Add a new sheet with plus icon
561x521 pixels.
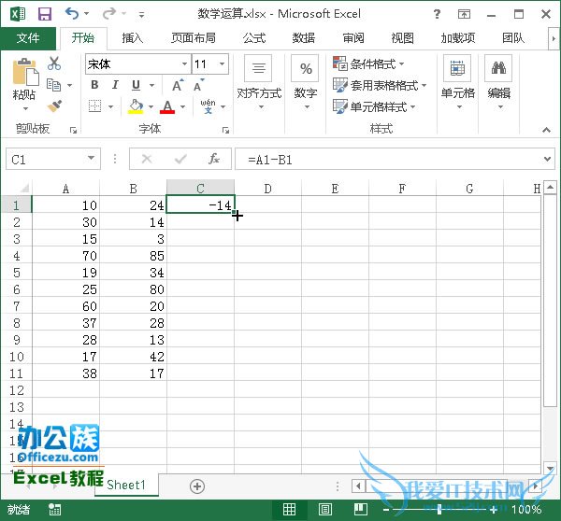click(196, 486)
